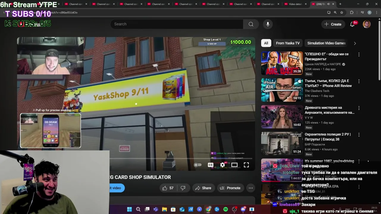The height and width of the screenshot is (214, 381).
Task: Open options for "Охранителна полиция 2 РУ" video
Action: [359, 135]
